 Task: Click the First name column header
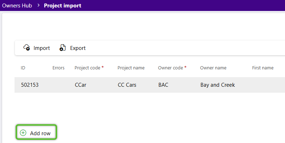pyautogui.click(x=263, y=68)
